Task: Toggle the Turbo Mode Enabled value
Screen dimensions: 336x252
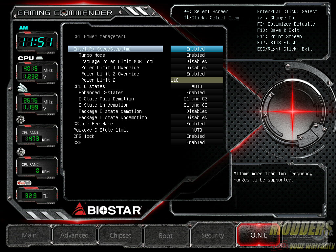Action: [197, 55]
